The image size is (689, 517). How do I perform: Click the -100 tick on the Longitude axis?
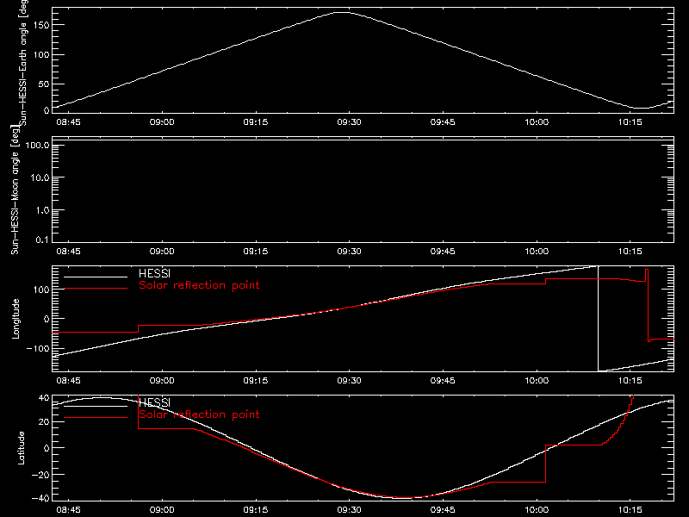(38, 349)
